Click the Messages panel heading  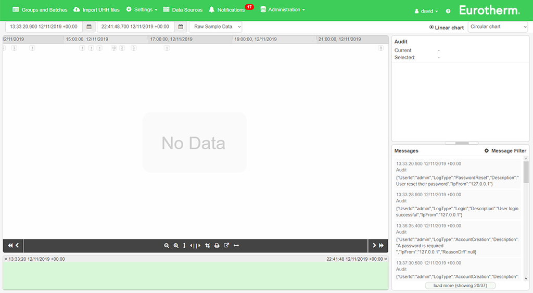click(x=406, y=150)
